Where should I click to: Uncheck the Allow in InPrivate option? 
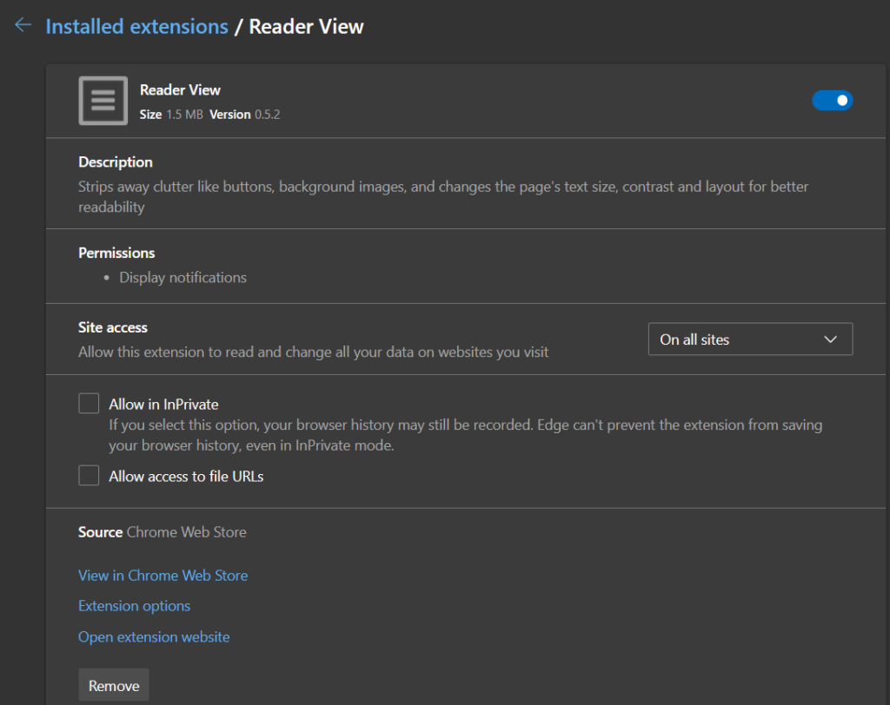click(88, 403)
